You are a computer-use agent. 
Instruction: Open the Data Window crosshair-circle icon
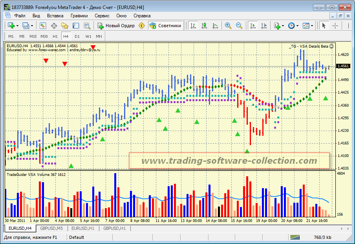coord(54,26)
